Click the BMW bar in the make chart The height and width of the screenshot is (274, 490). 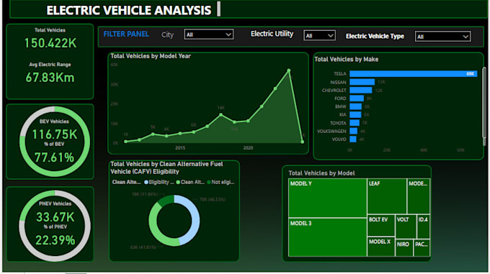[356, 106]
